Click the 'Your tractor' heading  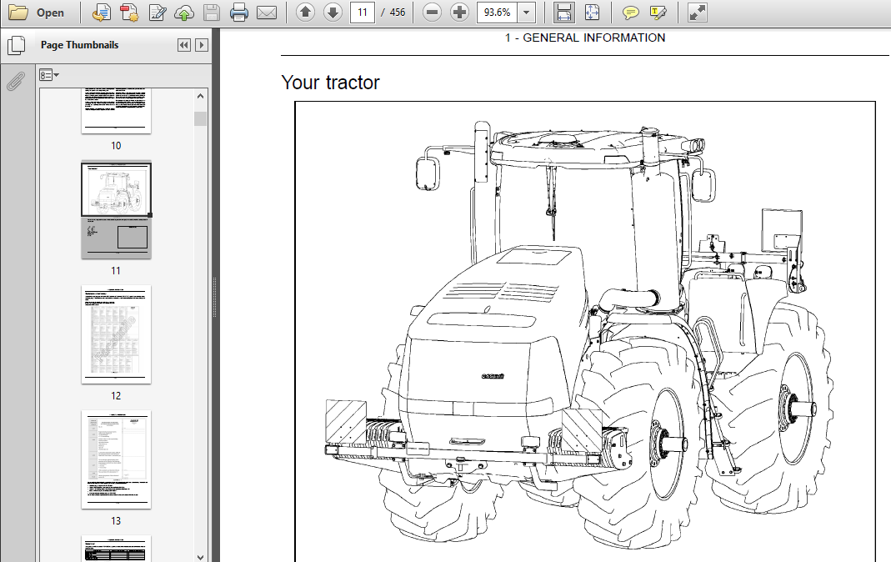click(330, 83)
